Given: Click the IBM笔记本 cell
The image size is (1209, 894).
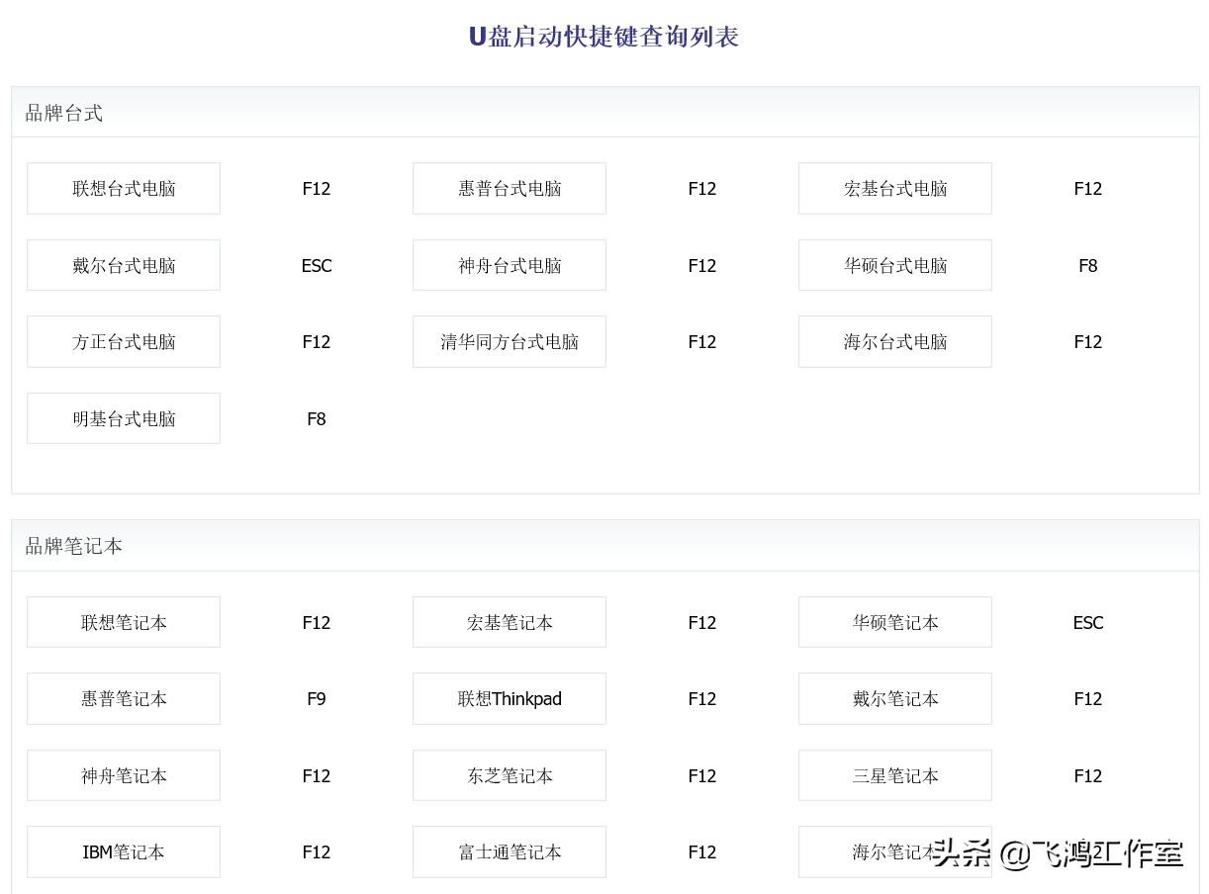Looking at the screenshot, I should click(123, 851).
